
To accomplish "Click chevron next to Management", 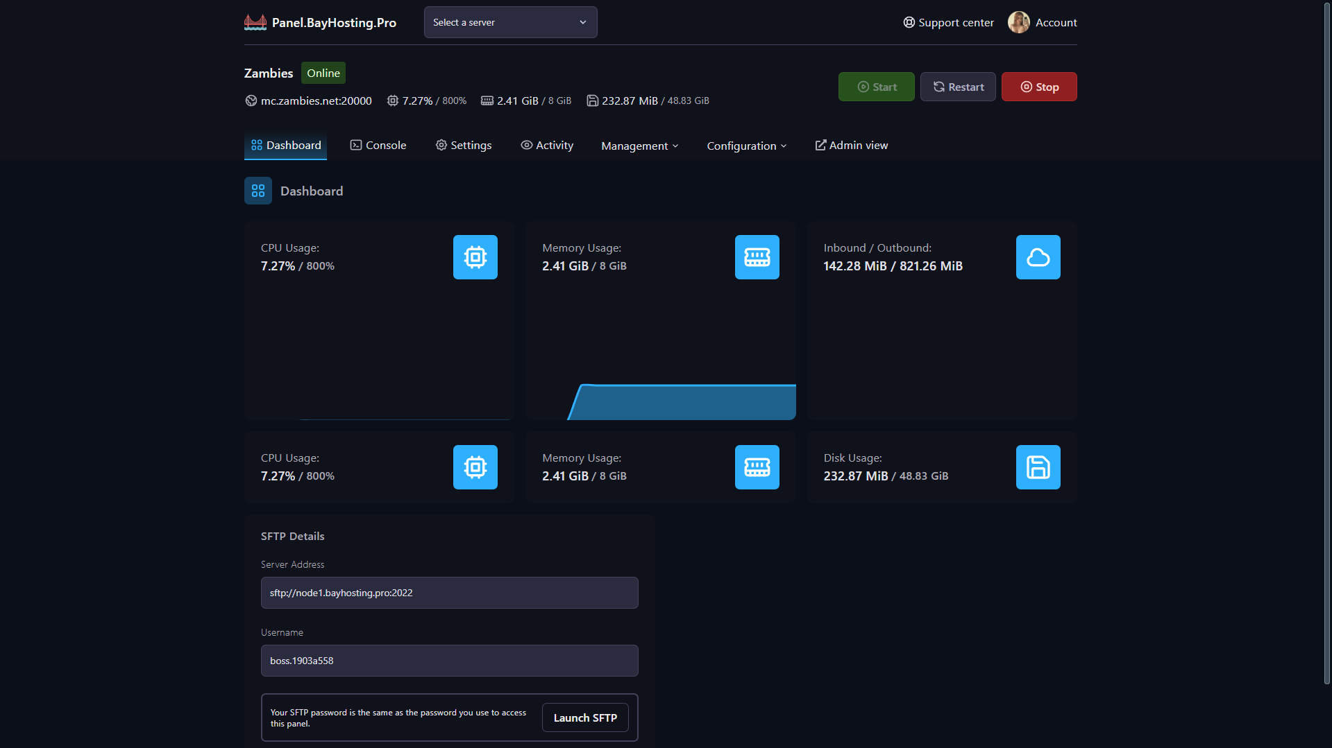I will [x=675, y=146].
